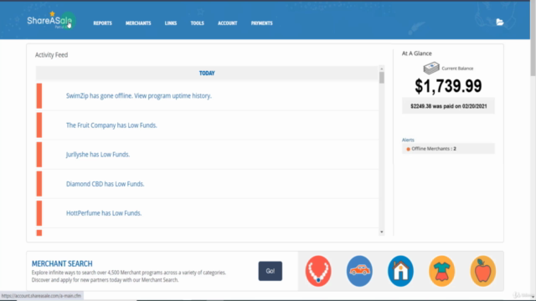Open Diamond CBD has Low Funds alert
The height and width of the screenshot is (301, 536).
(105, 184)
